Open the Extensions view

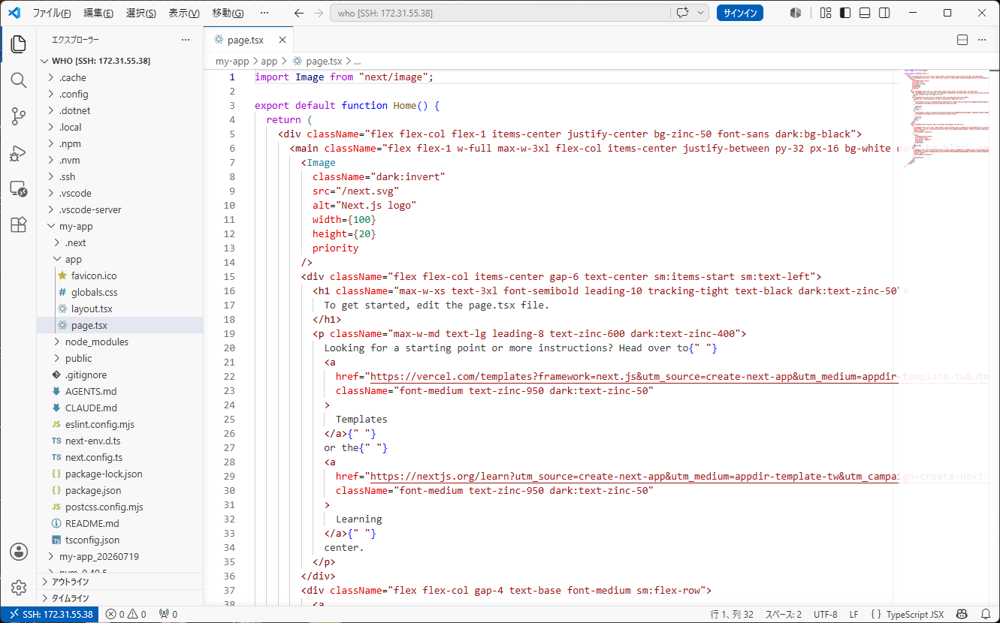[18, 224]
